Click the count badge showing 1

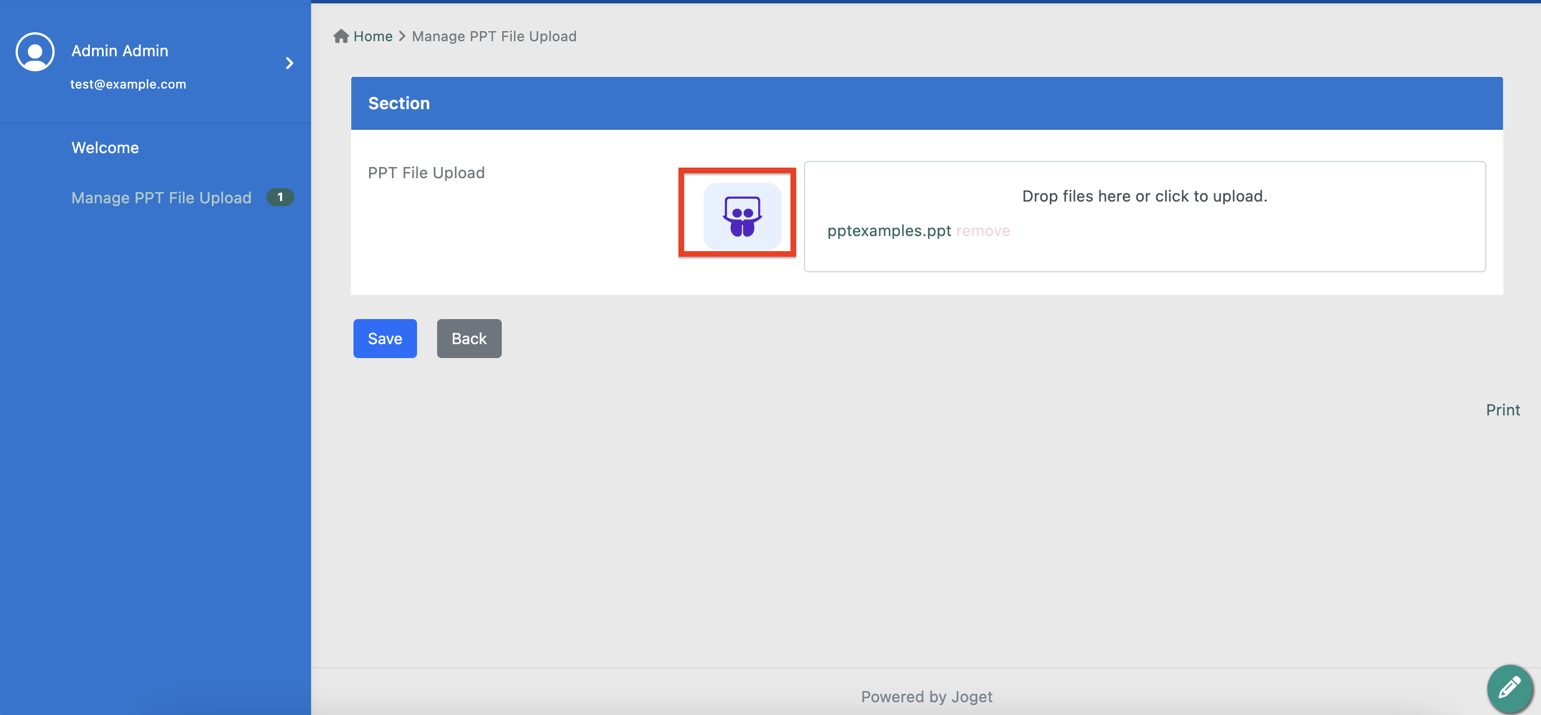point(280,197)
